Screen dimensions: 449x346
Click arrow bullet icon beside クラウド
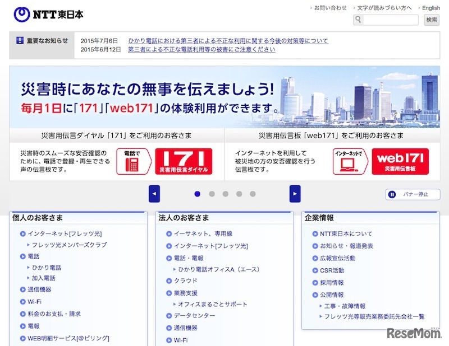pyautogui.click(x=169, y=281)
